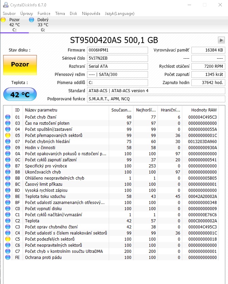Click status dot for row BE Teplota toku vzduchu
Screen dimensions: 228x284
(x=8, y=196)
